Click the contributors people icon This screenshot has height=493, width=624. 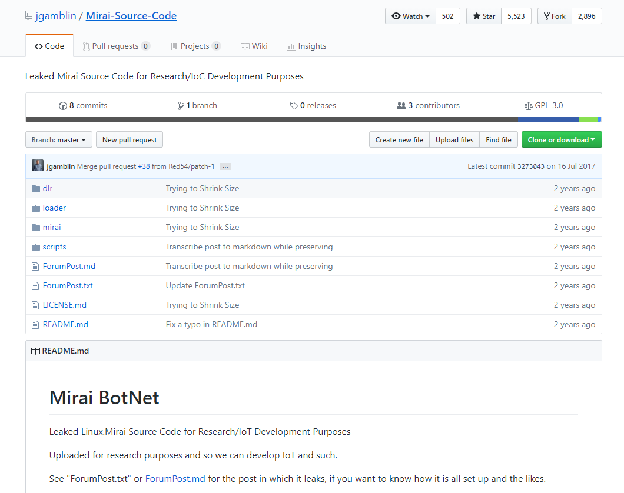tap(401, 106)
